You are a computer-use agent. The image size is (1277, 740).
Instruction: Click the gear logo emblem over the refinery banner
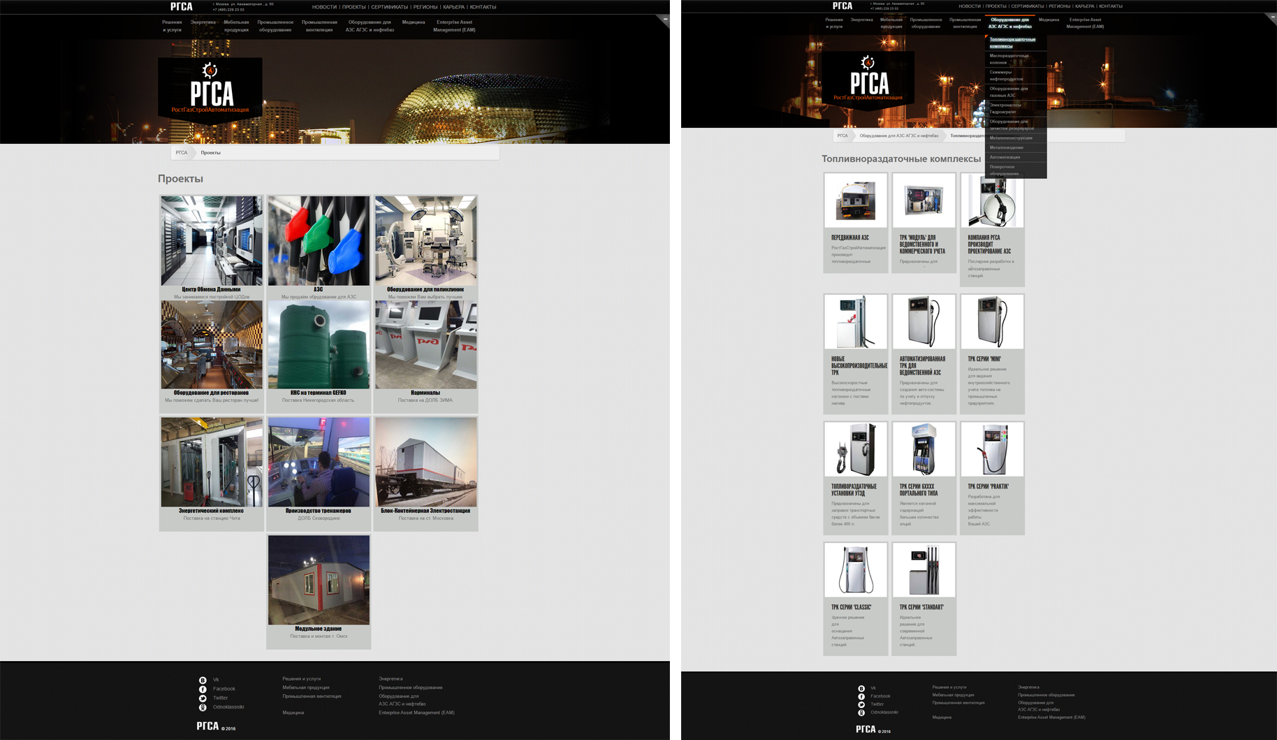pyautogui.click(x=868, y=63)
